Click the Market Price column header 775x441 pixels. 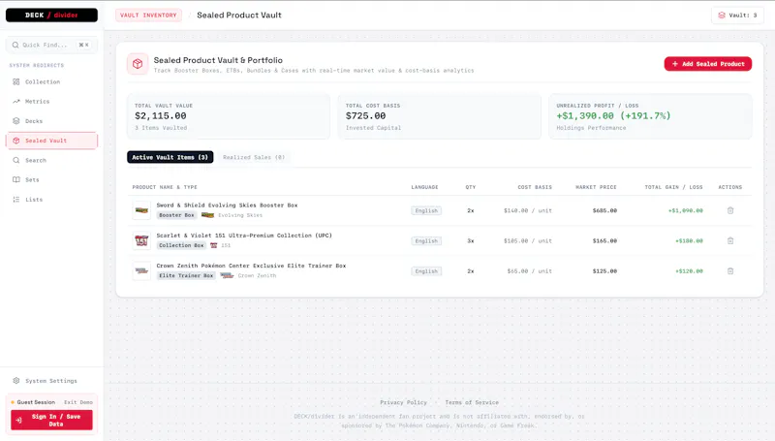click(x=596, y=187)
